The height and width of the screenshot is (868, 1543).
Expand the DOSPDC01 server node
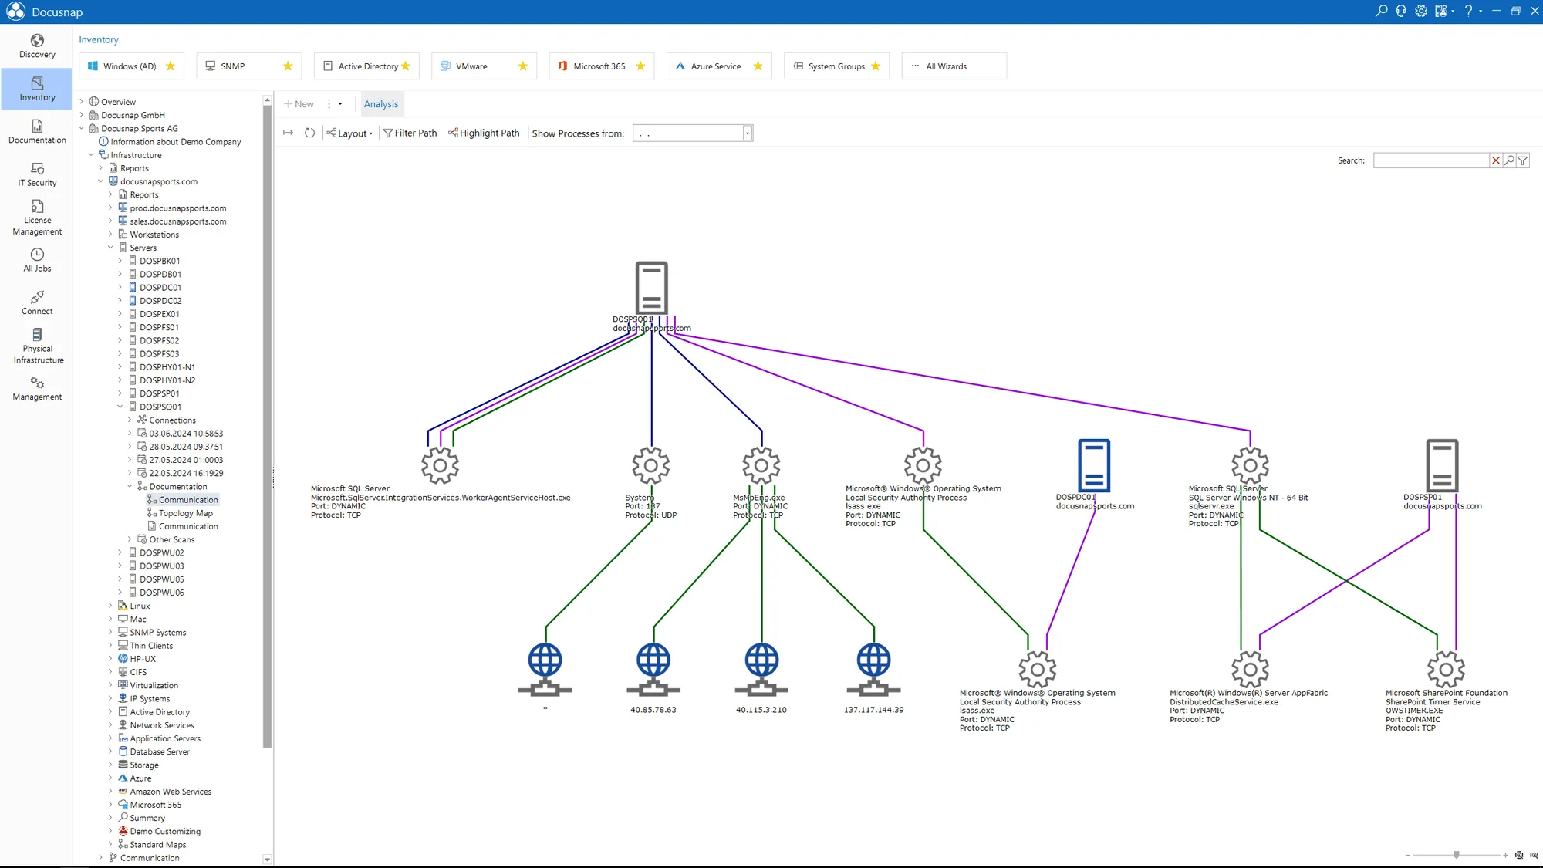(x=120, y=288)
